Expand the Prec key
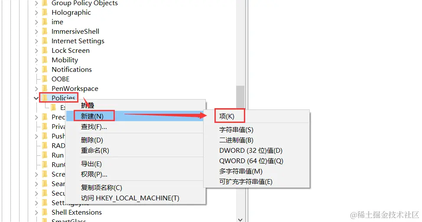This screenshot has height=222, width=422. [x=36, y=117]
